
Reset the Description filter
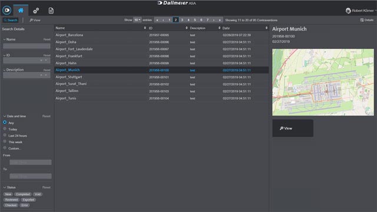(47, 70)
